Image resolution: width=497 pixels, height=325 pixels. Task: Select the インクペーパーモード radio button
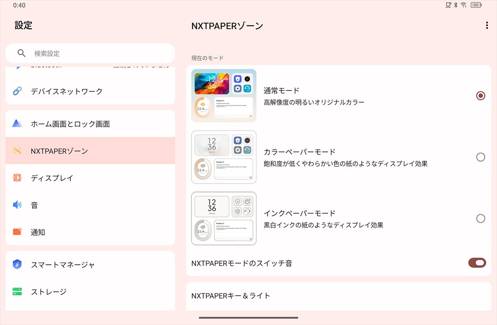481,219
